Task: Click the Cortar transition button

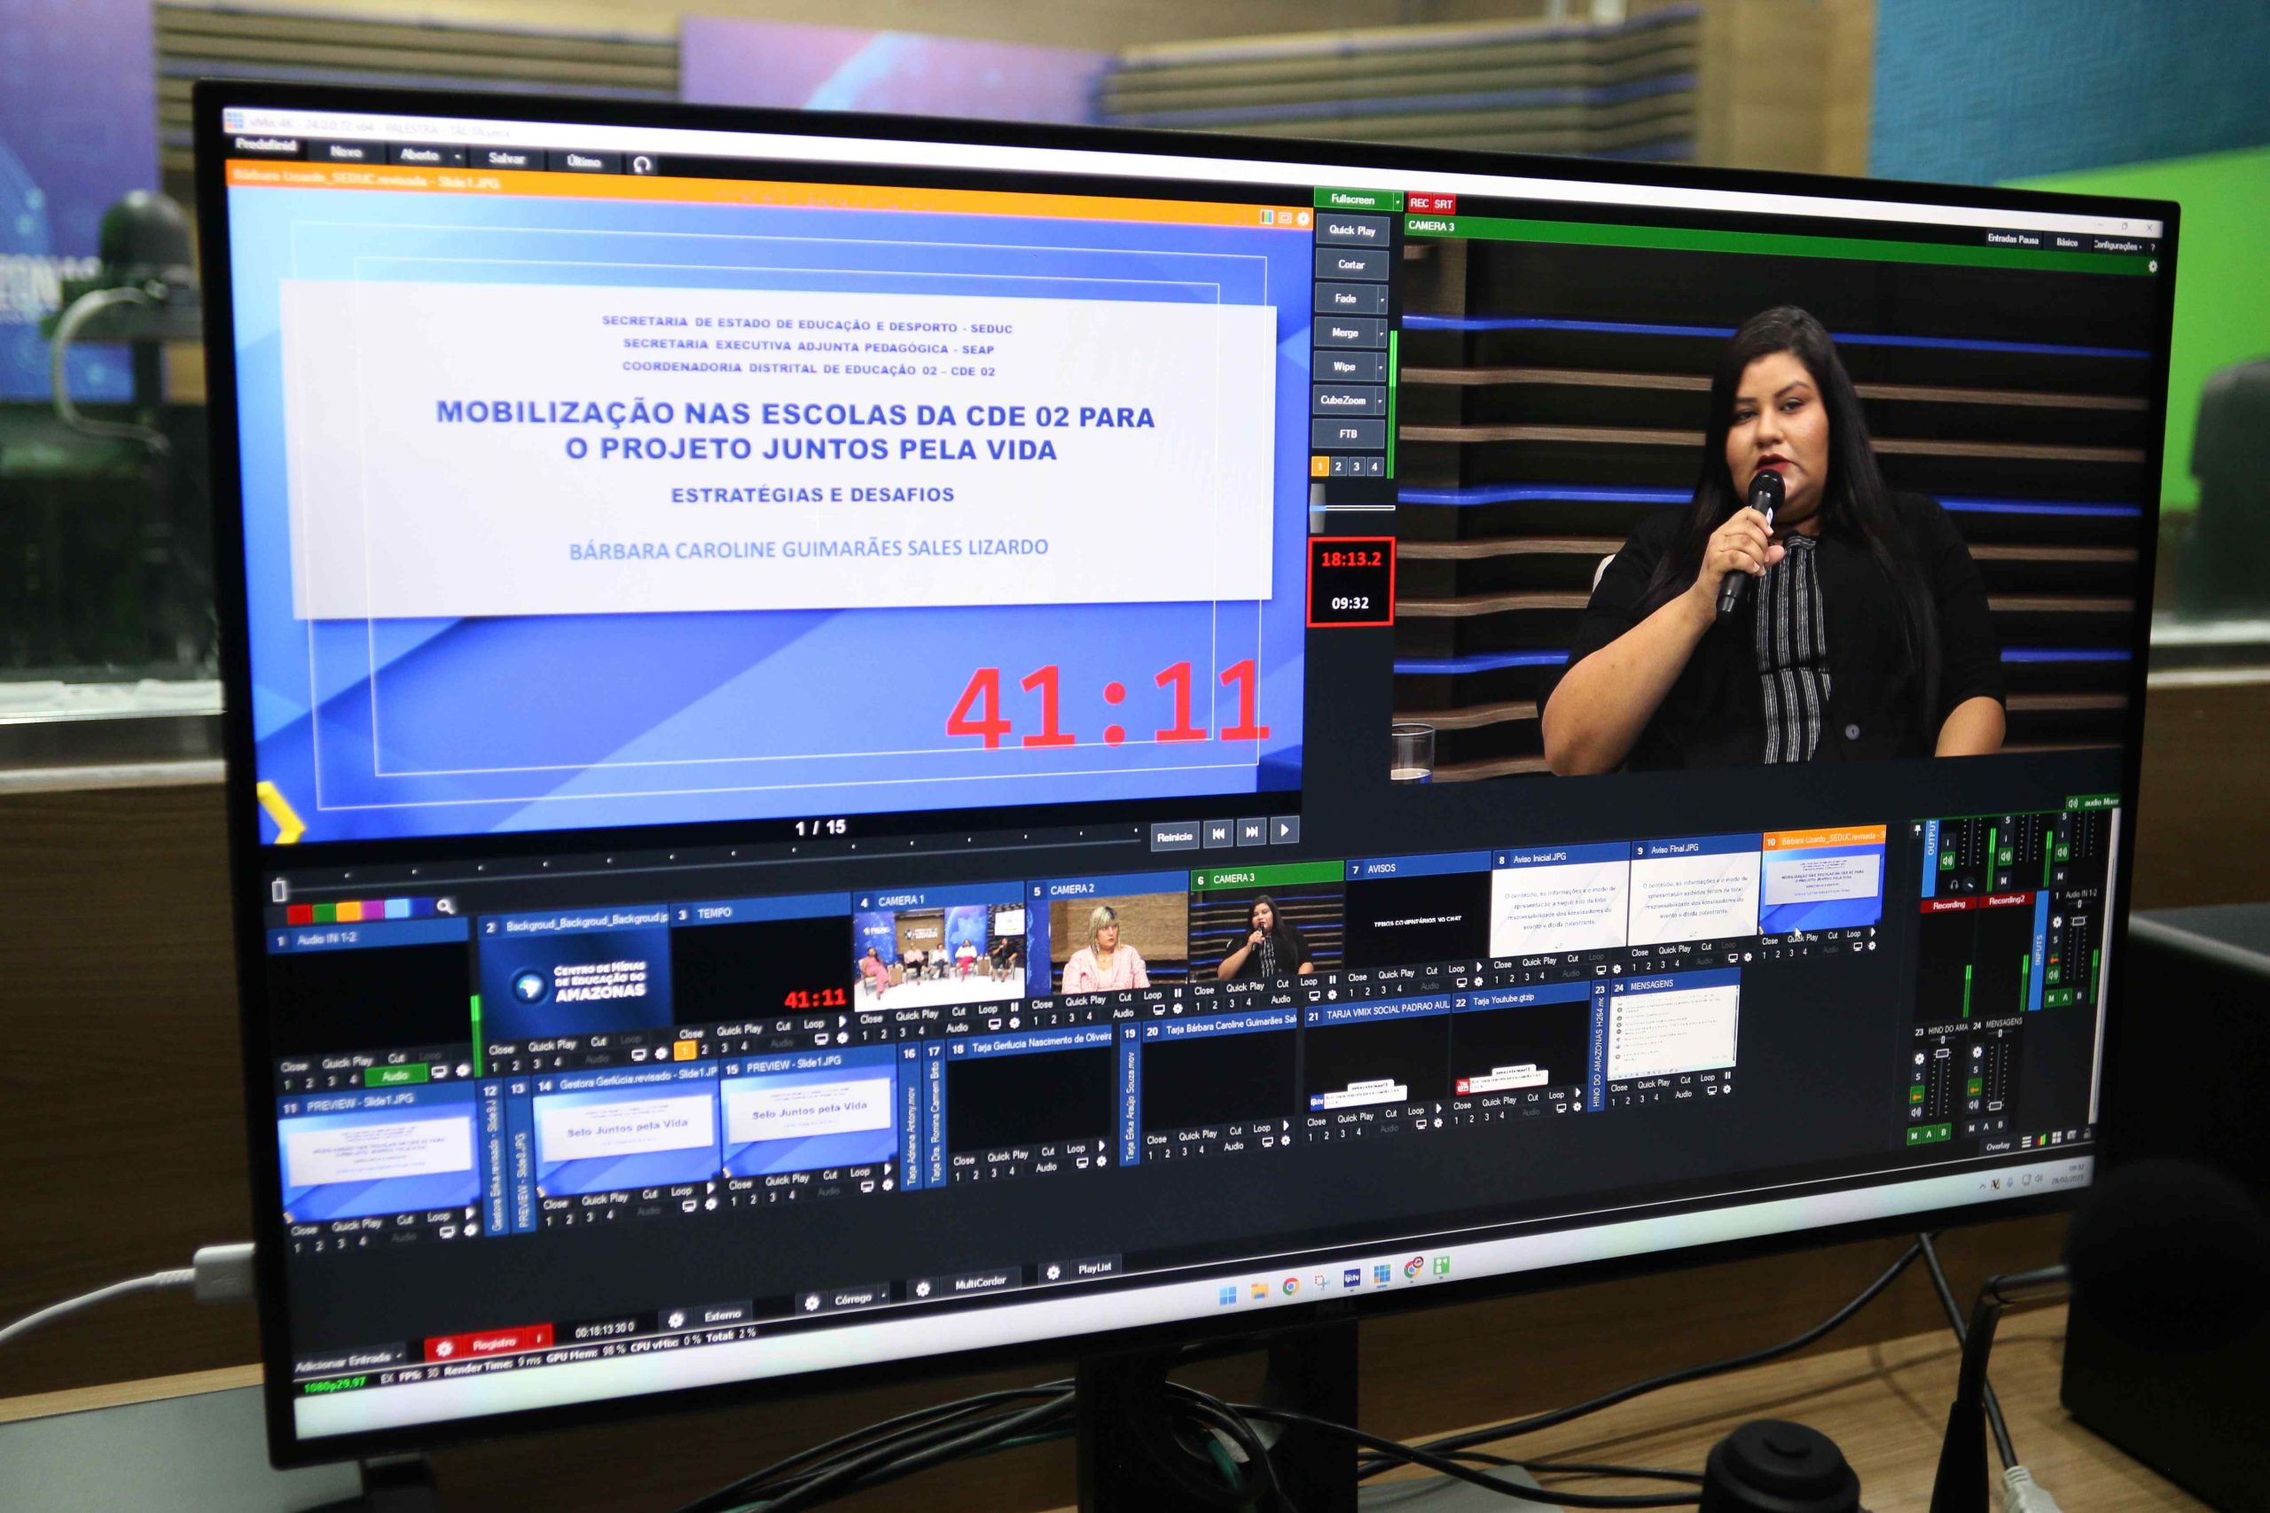Action: click(1350, 264)
